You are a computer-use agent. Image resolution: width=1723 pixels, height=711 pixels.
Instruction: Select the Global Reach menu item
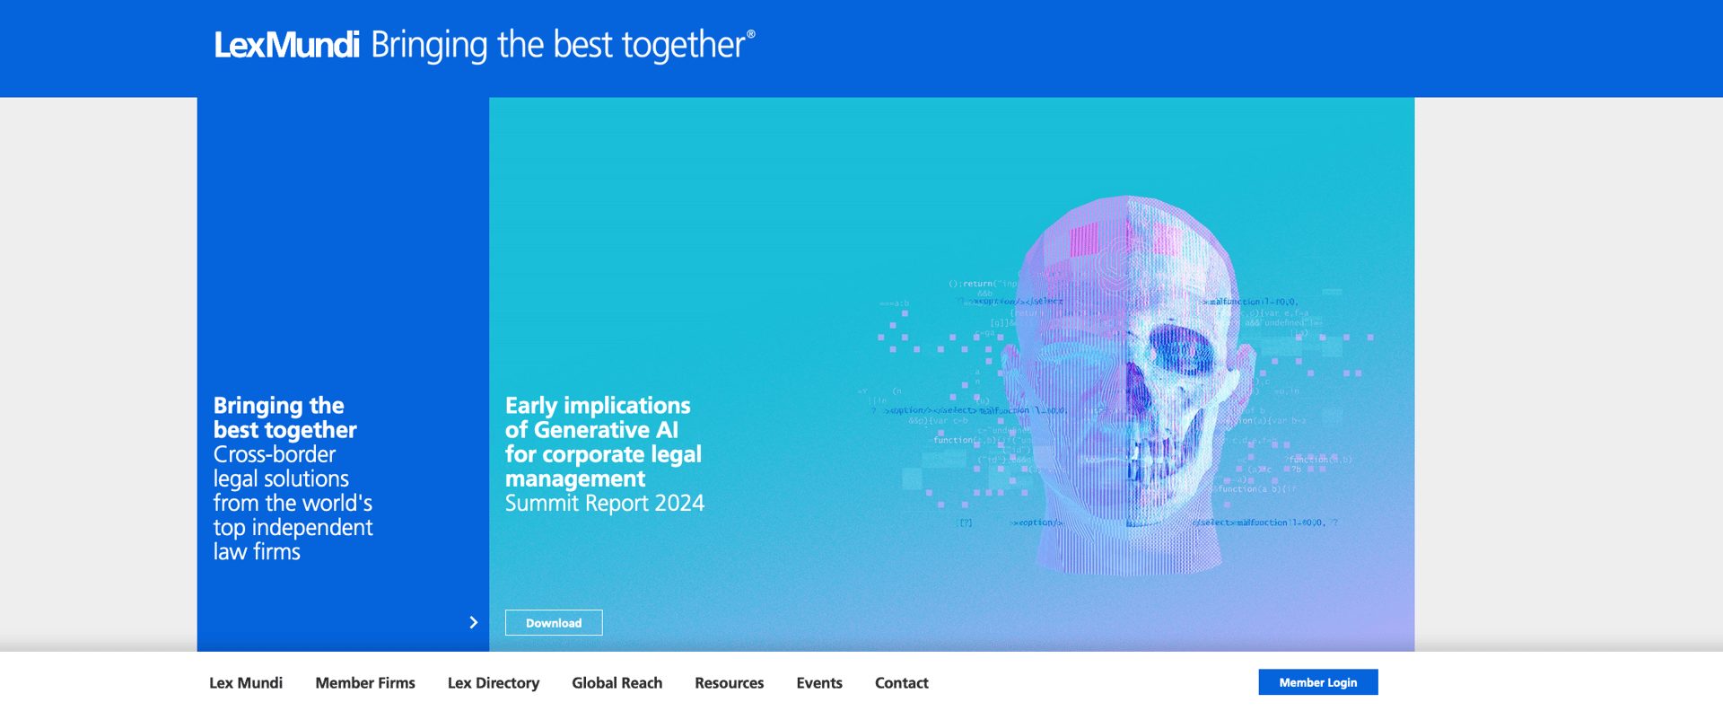(617, 683)
